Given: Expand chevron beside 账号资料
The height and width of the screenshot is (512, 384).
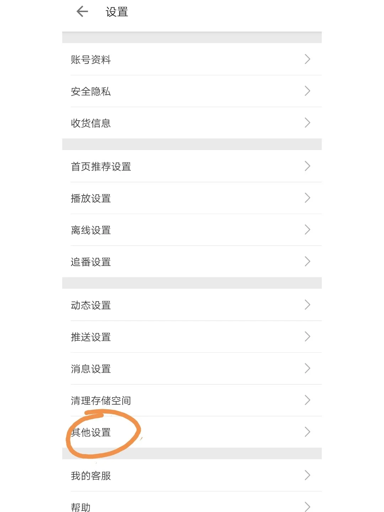Looking at the screenshot, I should pyautogui.click(x=308, y=59).
